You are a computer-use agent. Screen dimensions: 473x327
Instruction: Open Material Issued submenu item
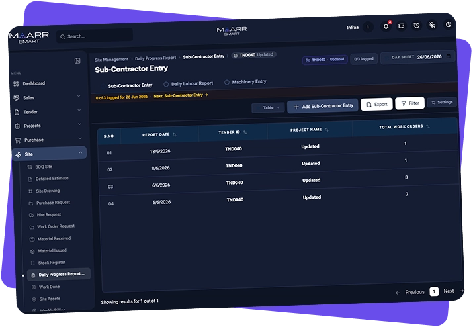(x=49, y=251)
